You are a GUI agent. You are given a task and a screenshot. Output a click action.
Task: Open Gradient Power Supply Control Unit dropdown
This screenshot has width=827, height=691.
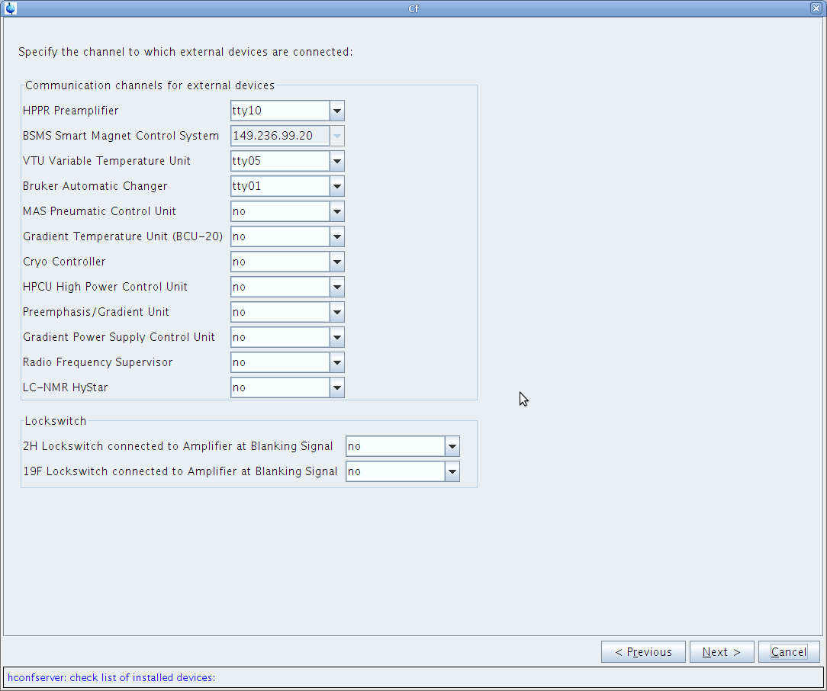(x=337, y=337)
